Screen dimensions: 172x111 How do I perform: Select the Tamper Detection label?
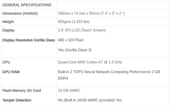point(17,100)
